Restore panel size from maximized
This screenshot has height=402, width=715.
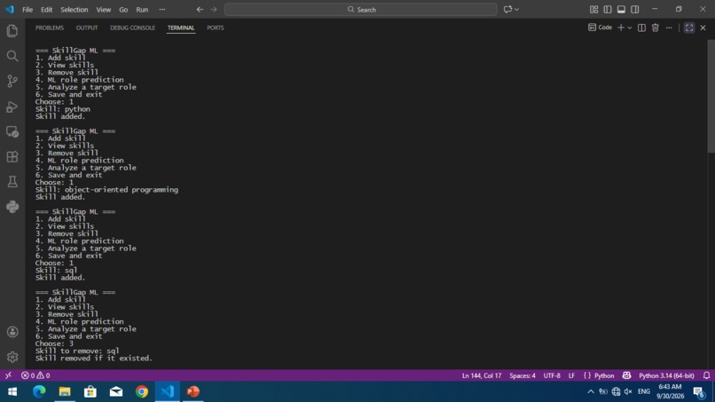click(689, 28)
